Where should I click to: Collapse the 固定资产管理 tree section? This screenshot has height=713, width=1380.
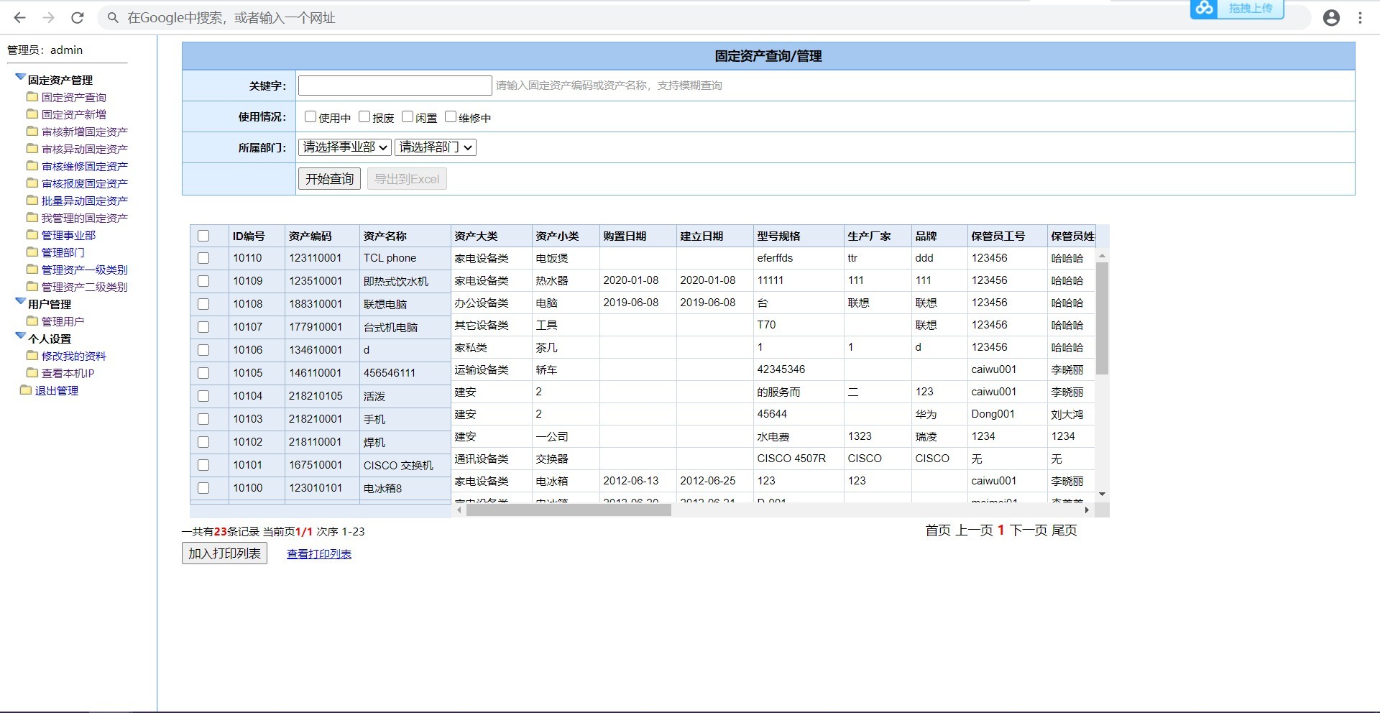click(x=20, y=78)
